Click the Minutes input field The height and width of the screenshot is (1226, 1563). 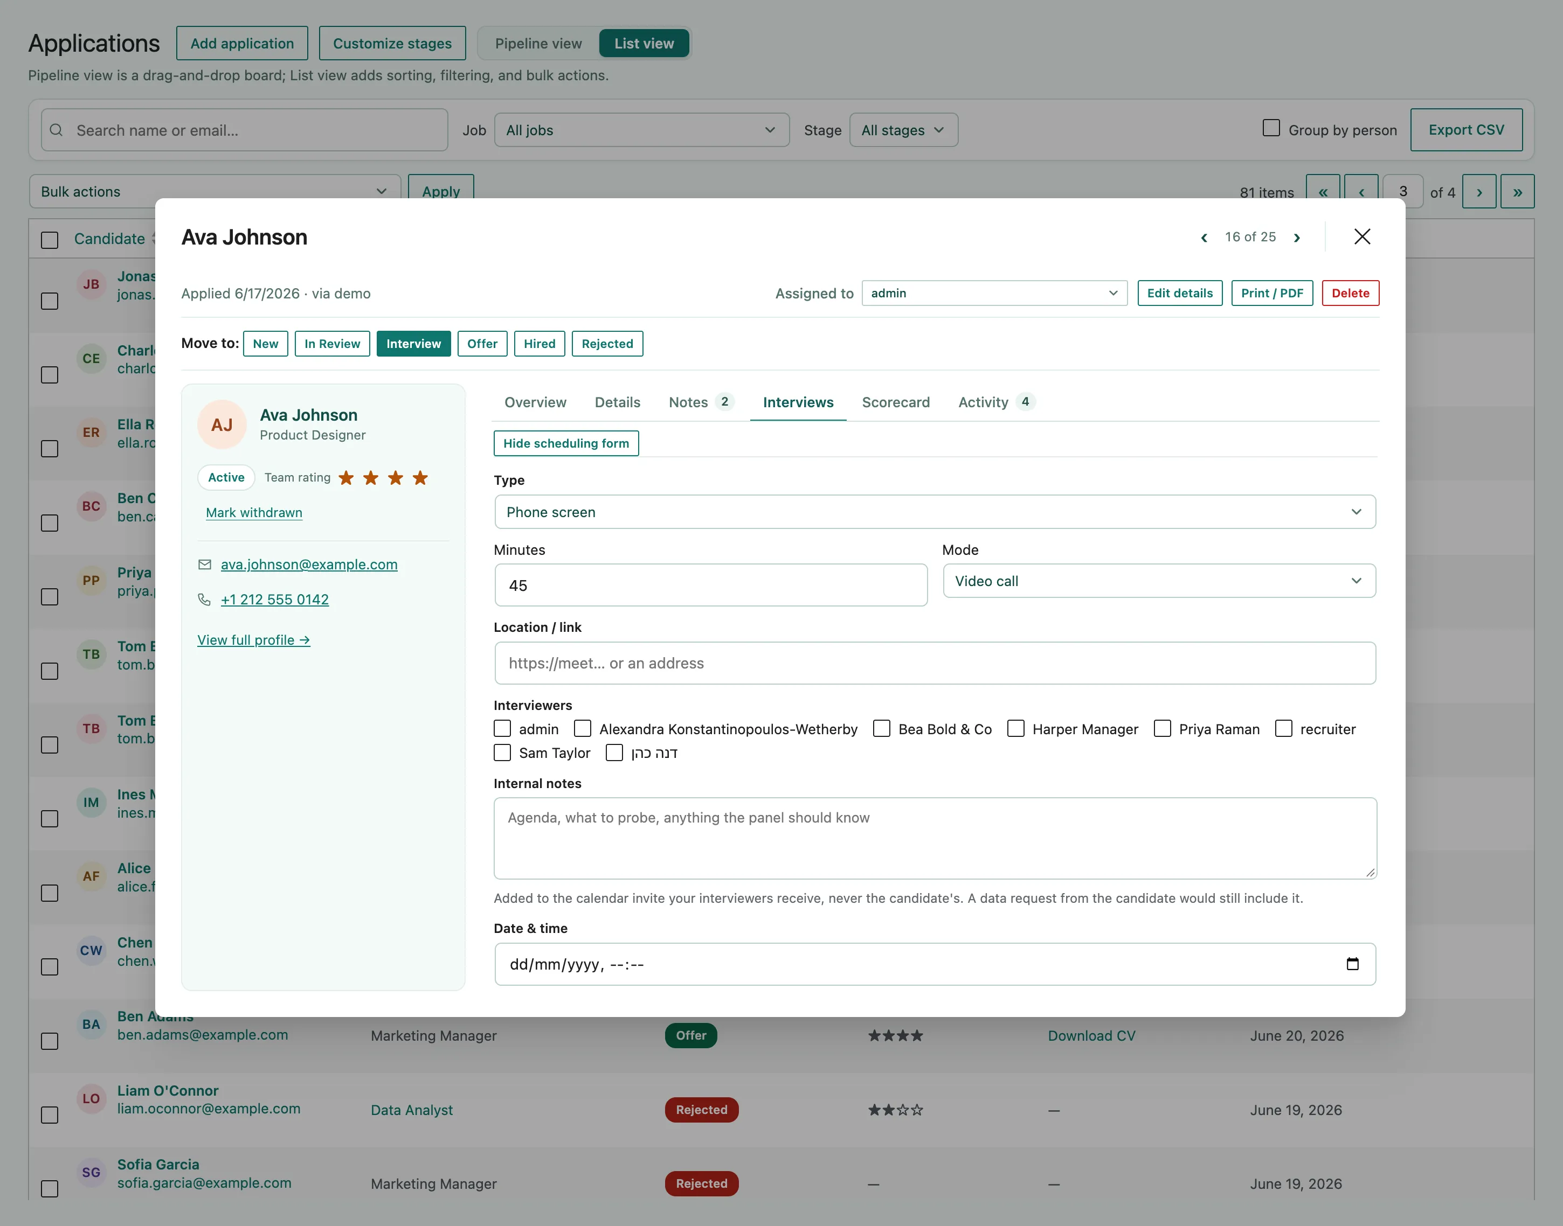710,585
